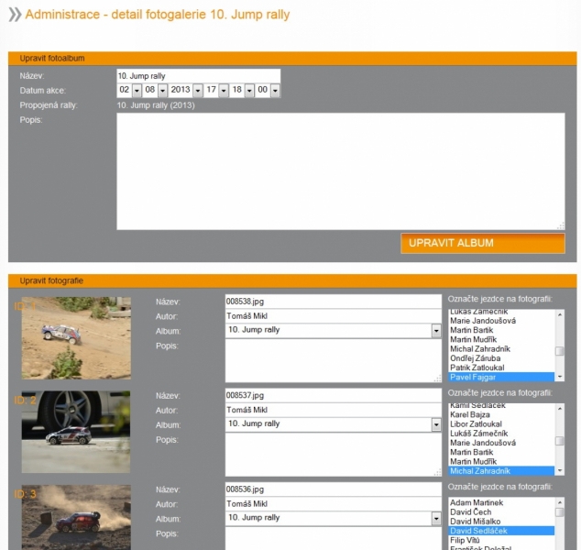Click the large album Popis text area

[341, 171]
